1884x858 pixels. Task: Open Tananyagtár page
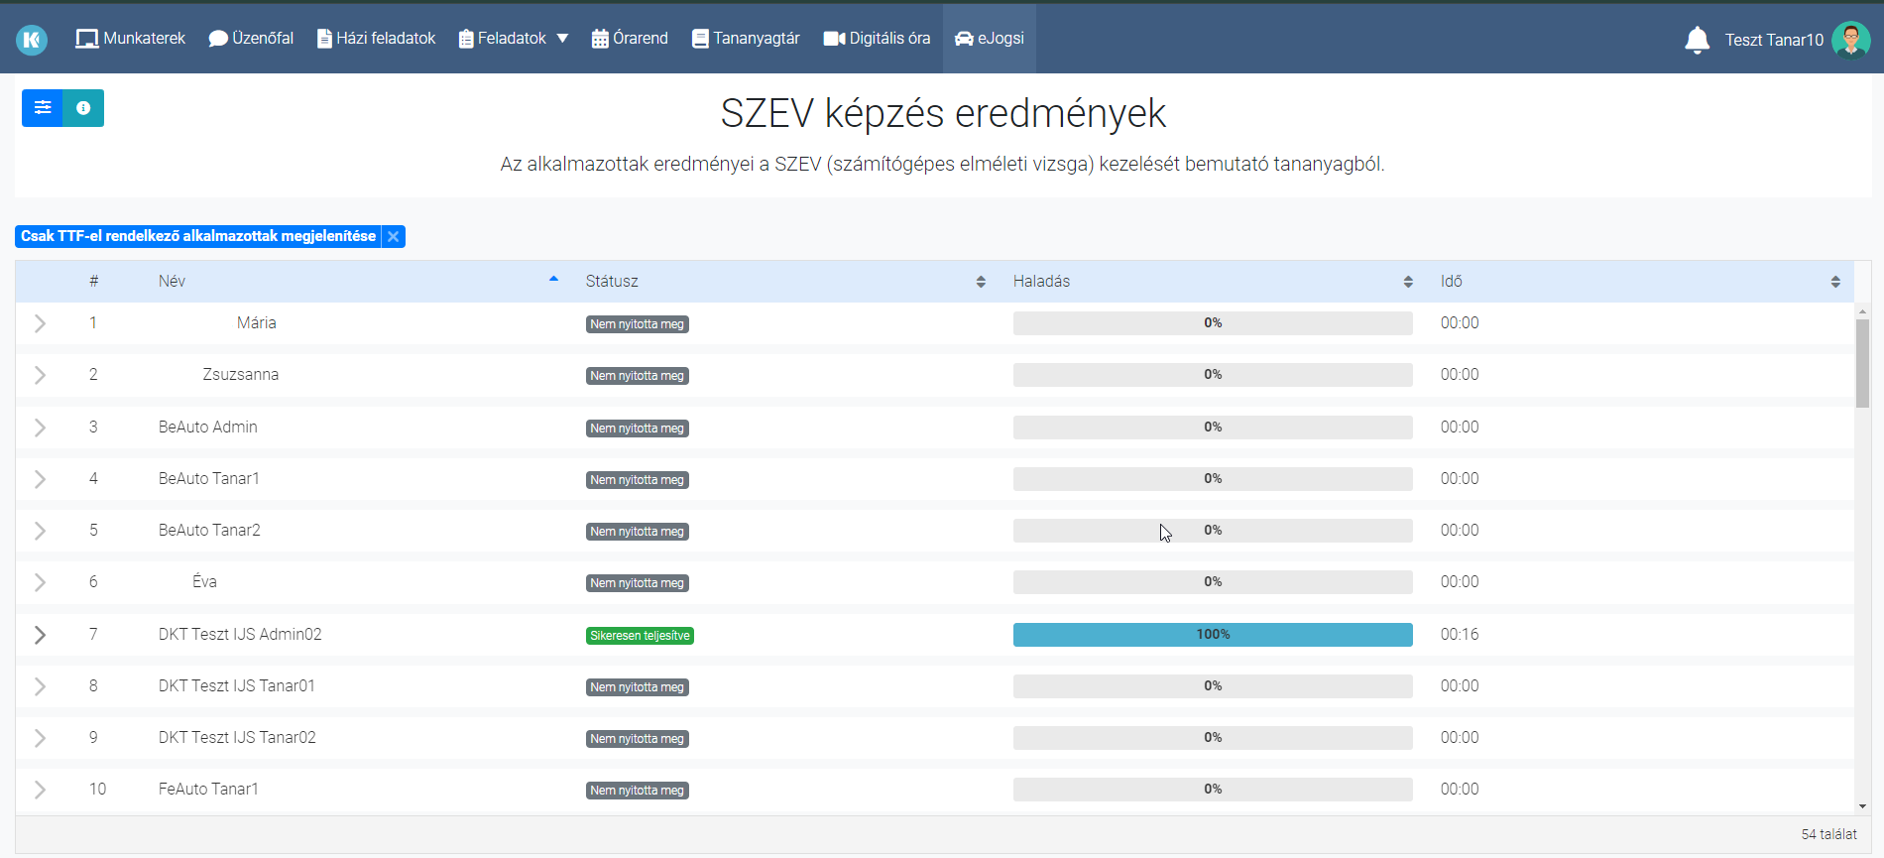[x=746, y=38]
